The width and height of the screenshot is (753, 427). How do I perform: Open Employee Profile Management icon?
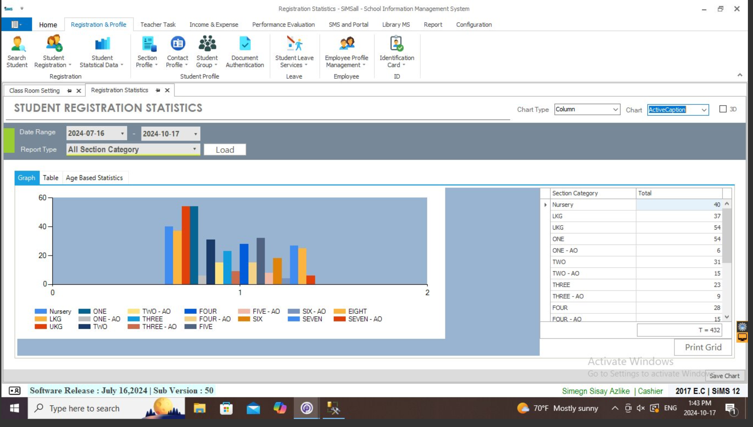pos(346,52)
